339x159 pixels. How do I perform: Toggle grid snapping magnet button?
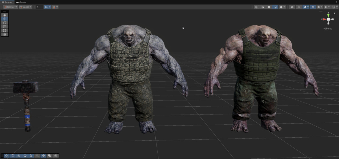click(x=54, y=7)
